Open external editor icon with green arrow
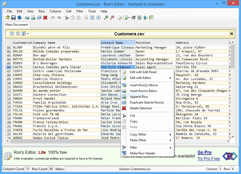This screenshot has height=174, width=241. tap(125, 18)
